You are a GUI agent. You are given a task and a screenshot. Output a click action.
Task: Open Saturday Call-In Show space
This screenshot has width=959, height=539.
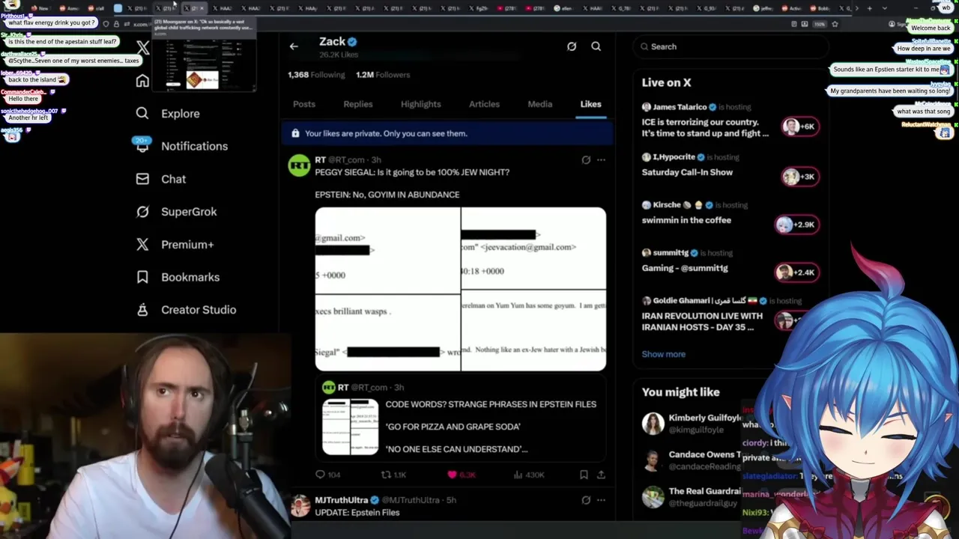(x=730, y=166)
